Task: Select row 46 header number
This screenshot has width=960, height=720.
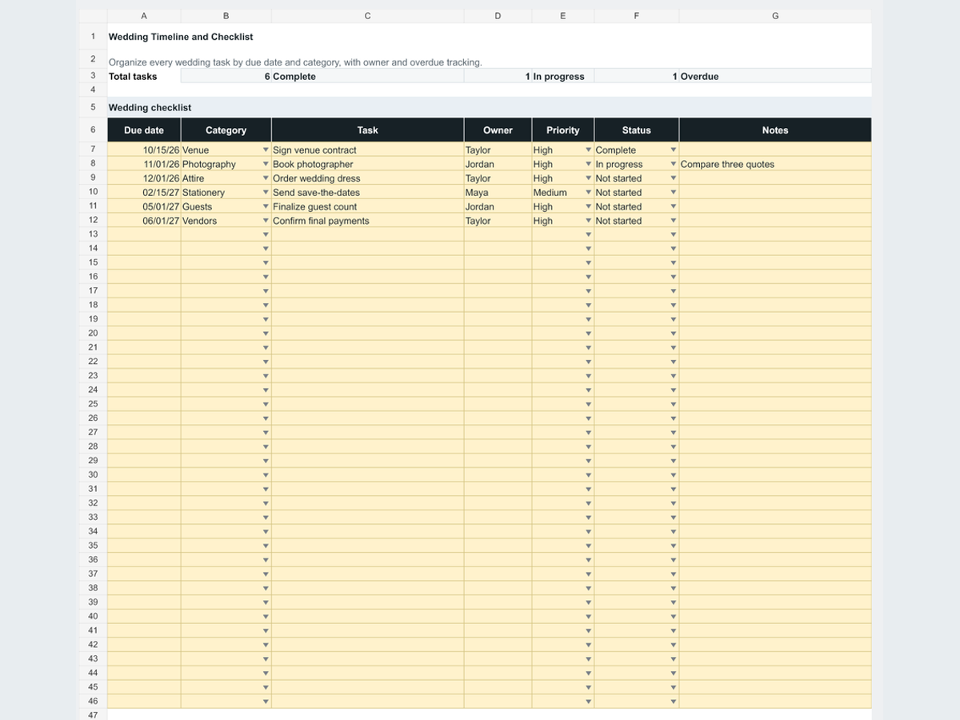Action: point(93,701)
